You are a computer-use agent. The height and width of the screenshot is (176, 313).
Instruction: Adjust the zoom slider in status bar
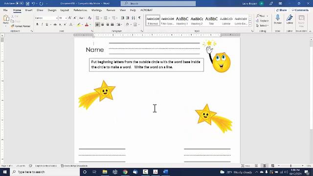coord(291,166)
